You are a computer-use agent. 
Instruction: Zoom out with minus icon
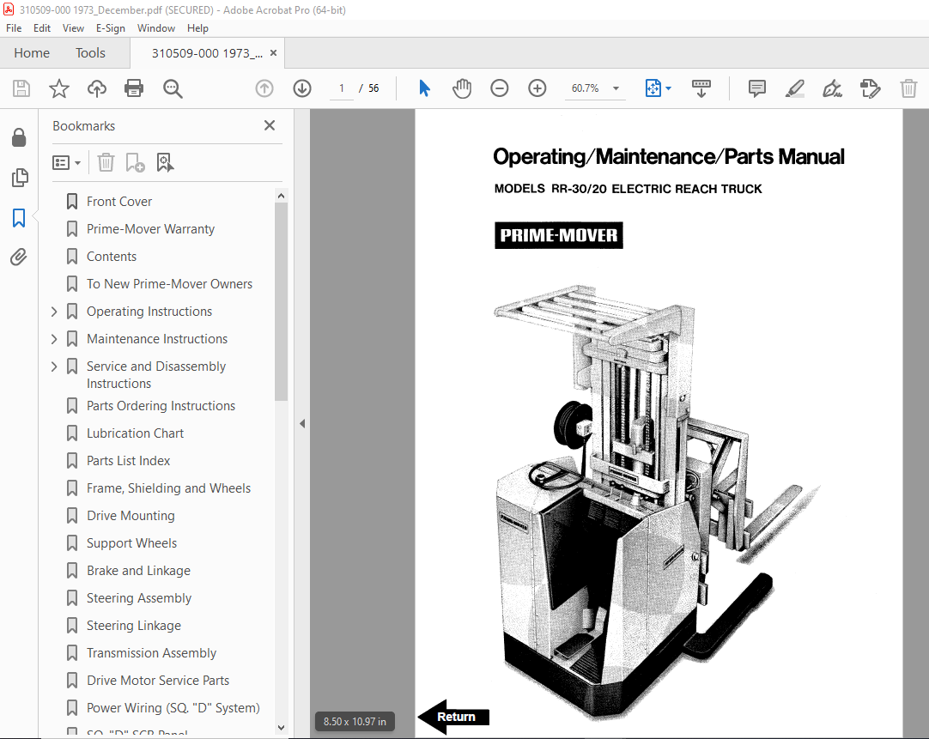pyautogui.click(x=500, y=88)
